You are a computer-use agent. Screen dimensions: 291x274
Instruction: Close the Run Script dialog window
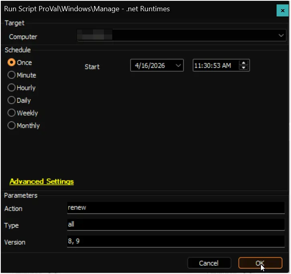[x=283, y=10]
